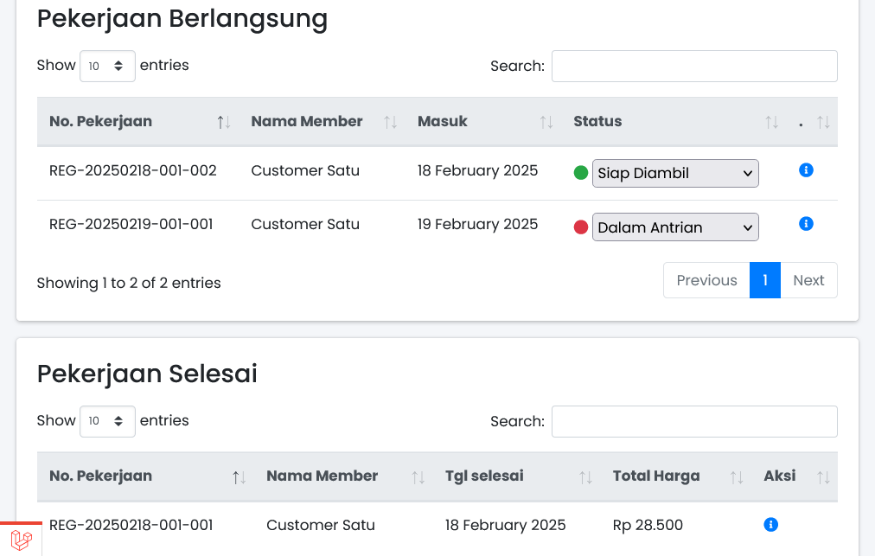Change entries count in Pekerjaan Berlangsung
This screenshot has width=875, height=556.
(107, 66)
